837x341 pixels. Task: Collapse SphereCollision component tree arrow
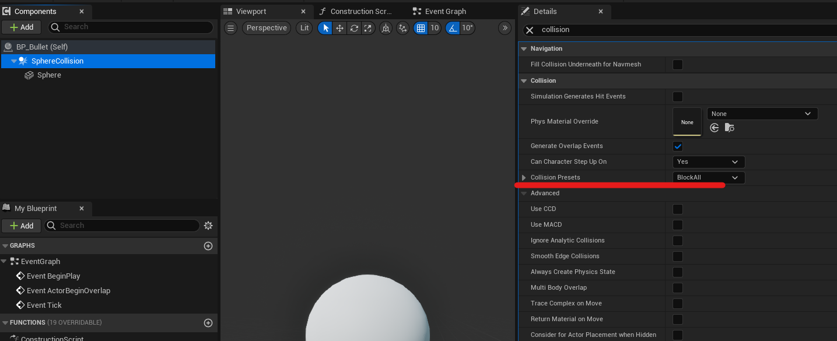tap(14, 61)
